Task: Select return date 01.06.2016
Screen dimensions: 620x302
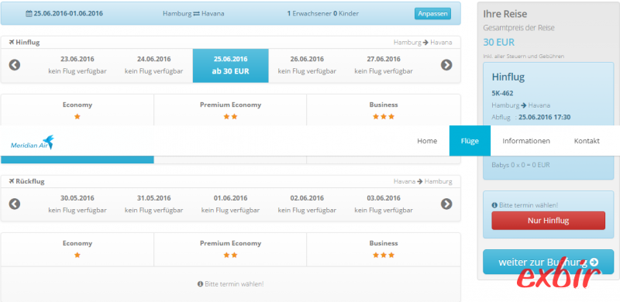Action: tap(230, 204)
